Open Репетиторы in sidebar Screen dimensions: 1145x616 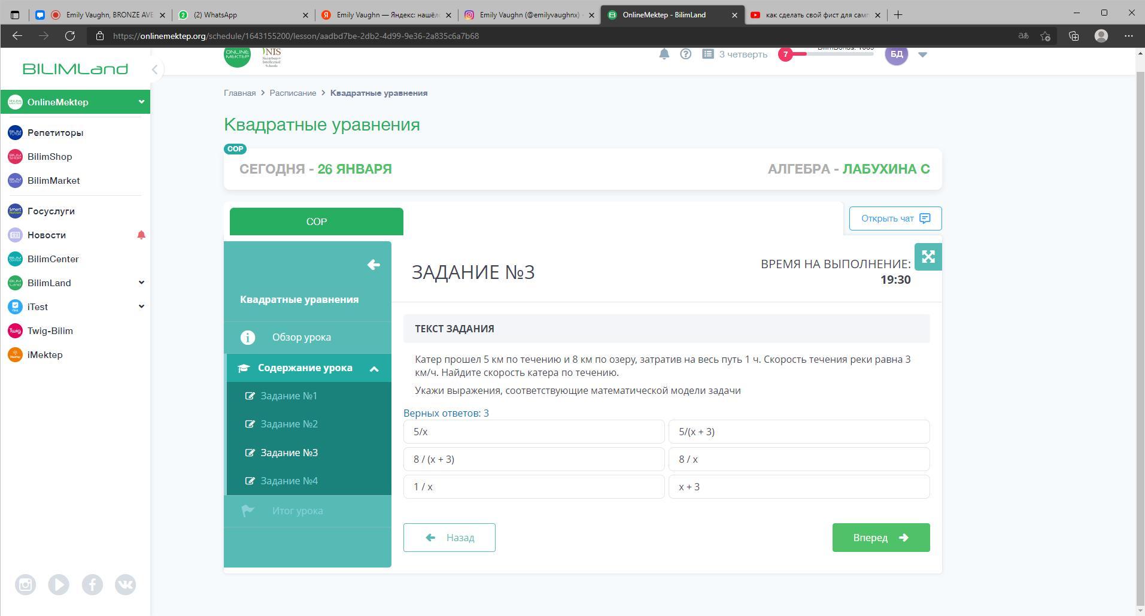click(x=55, y=133)
